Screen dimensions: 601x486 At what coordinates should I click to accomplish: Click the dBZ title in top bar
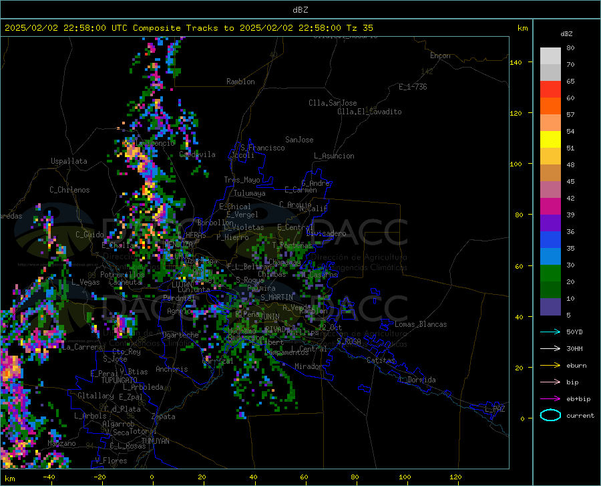point(300,10)
